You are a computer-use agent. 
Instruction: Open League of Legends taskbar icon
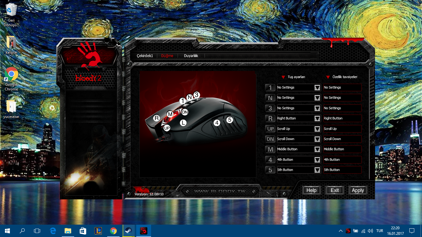(x=98, y=231)
